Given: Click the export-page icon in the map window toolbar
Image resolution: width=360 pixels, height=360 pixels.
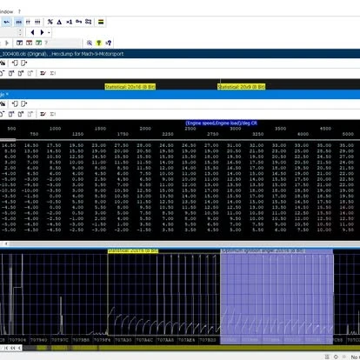Looking at the screenshot, I should point(24,103).
